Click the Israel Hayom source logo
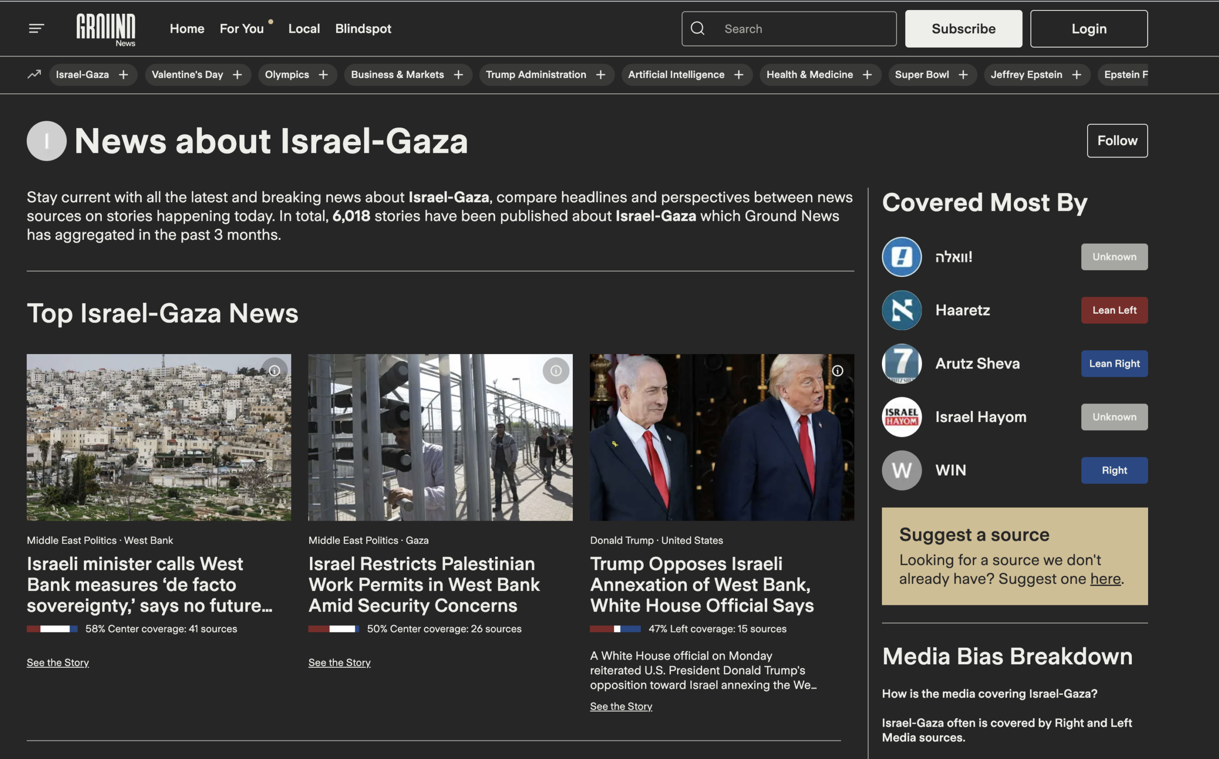 (x=901, y=417)
